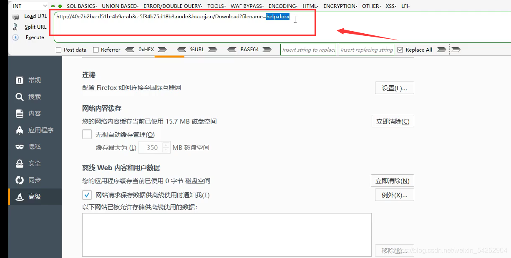Viewport: 511px width, 258px height.
Task: Click the BASE64 decode left arrow
Action: click(x=232, y=50)
